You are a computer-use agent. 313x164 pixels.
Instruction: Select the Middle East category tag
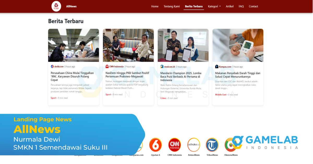tap(221, 94)
